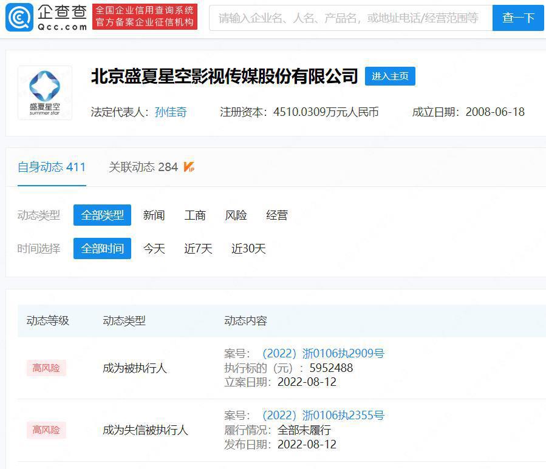Switch to the 关联动态 284 tab
546x469 pixels.
pos(143,167)
